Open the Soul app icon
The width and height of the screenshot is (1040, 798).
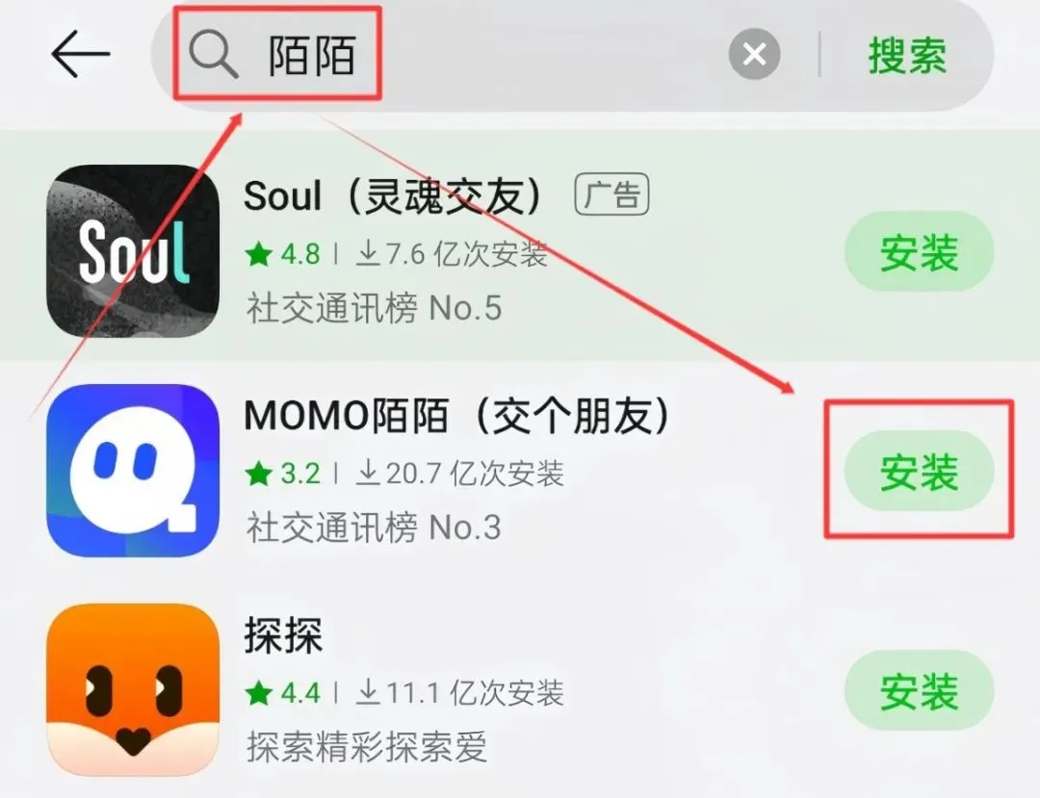(x=133, y=251)
